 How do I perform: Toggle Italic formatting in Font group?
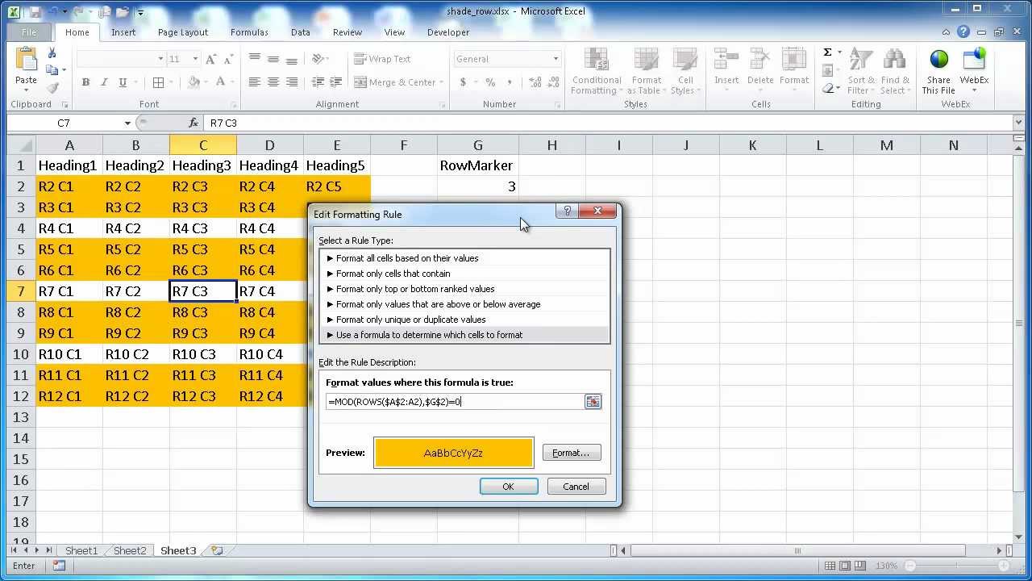coord(104,82)
